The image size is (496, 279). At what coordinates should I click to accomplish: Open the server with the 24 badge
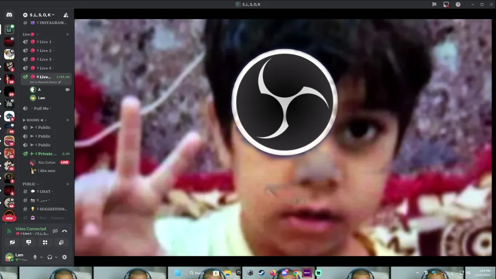9,91
